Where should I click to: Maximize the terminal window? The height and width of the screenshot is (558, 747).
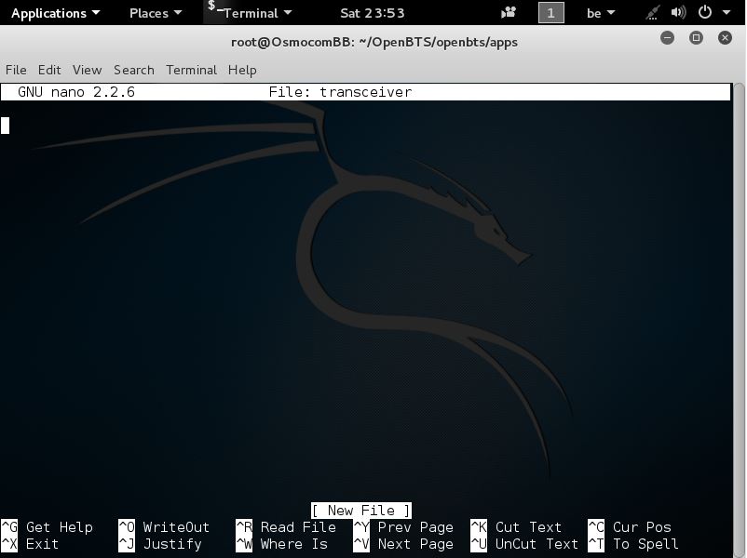696,37
